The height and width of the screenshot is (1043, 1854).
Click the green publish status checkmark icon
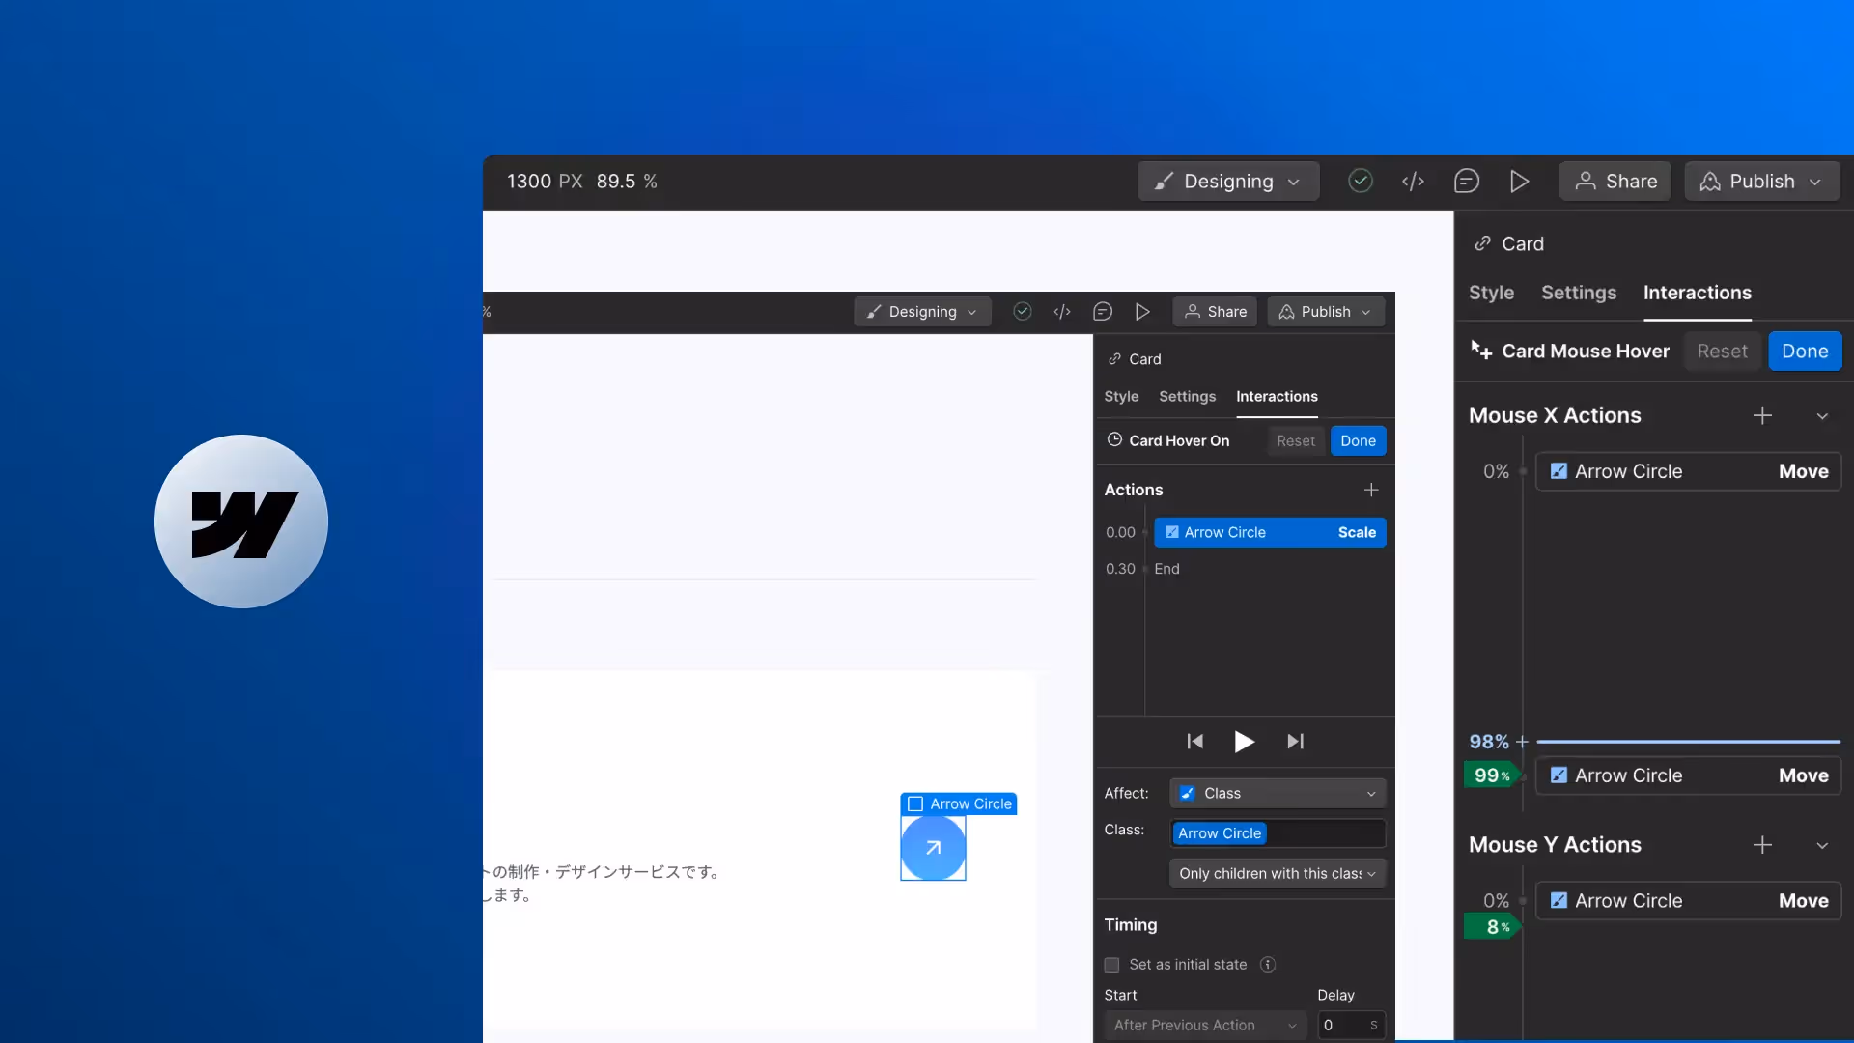tap(1360, 182)
